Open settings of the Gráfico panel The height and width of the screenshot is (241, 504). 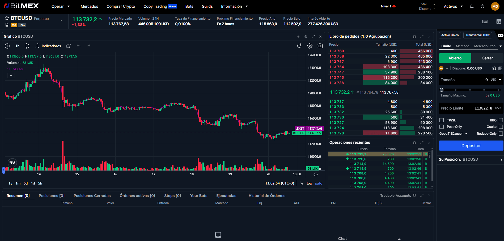[306, 37]
